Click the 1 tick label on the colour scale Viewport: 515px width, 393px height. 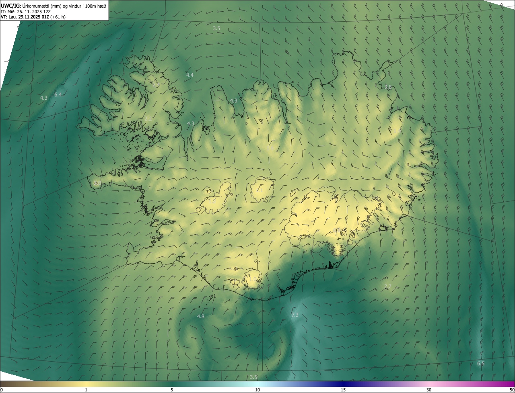tap(86, 390)
